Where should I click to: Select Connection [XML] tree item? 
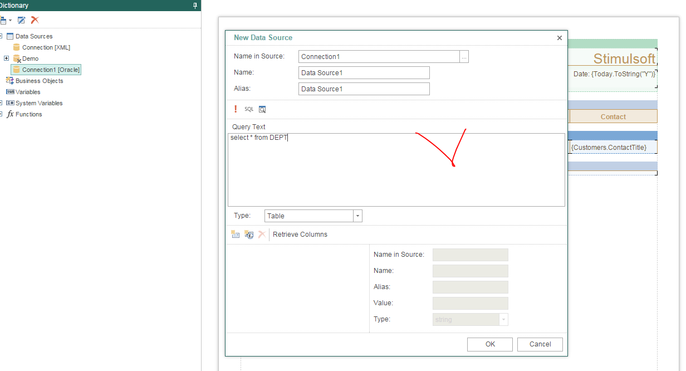point(46,47)
